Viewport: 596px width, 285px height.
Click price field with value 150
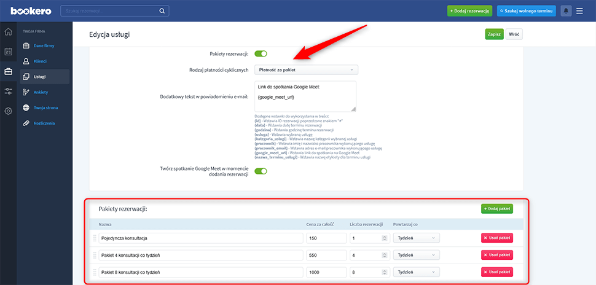tap(326, 238)
